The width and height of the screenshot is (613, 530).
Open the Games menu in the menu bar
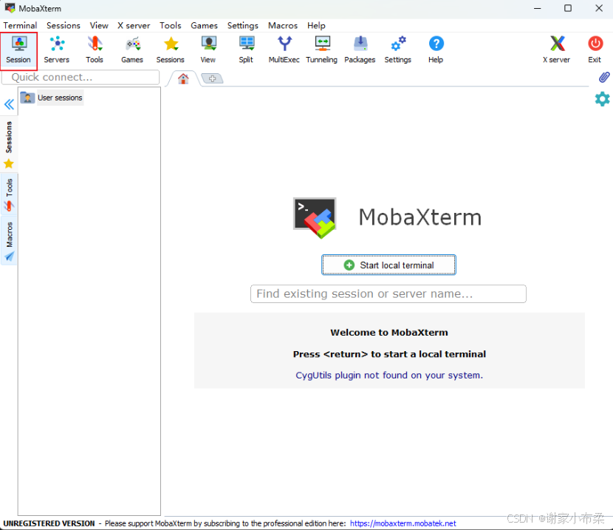(x=204, y=25)
